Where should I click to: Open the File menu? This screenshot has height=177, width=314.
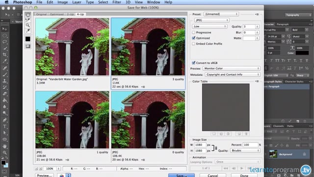[x=39, y=2]
